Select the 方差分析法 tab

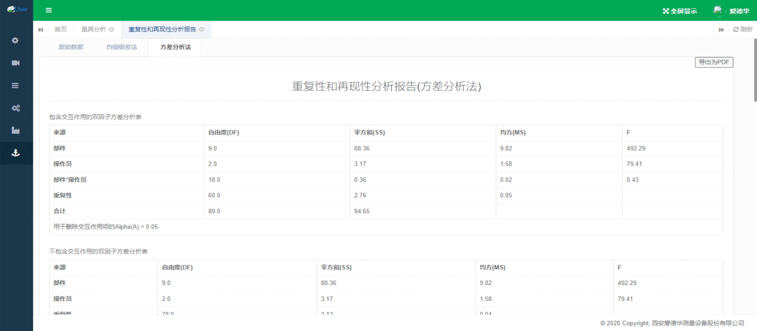(x=176, y=47)
